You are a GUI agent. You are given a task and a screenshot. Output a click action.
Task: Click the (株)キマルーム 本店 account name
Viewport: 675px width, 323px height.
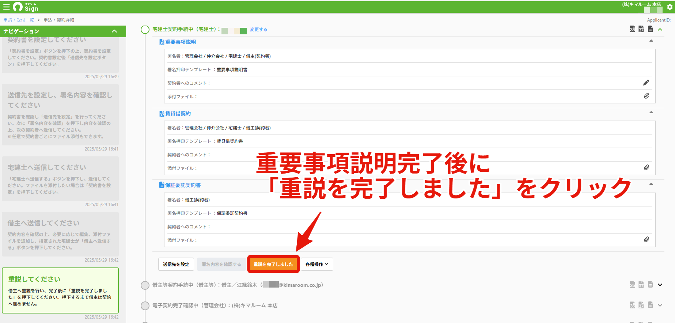tap(642, 4)
